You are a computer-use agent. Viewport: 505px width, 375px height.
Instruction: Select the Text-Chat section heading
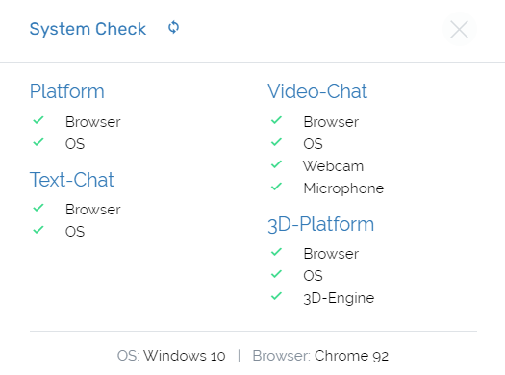(72, 180)
